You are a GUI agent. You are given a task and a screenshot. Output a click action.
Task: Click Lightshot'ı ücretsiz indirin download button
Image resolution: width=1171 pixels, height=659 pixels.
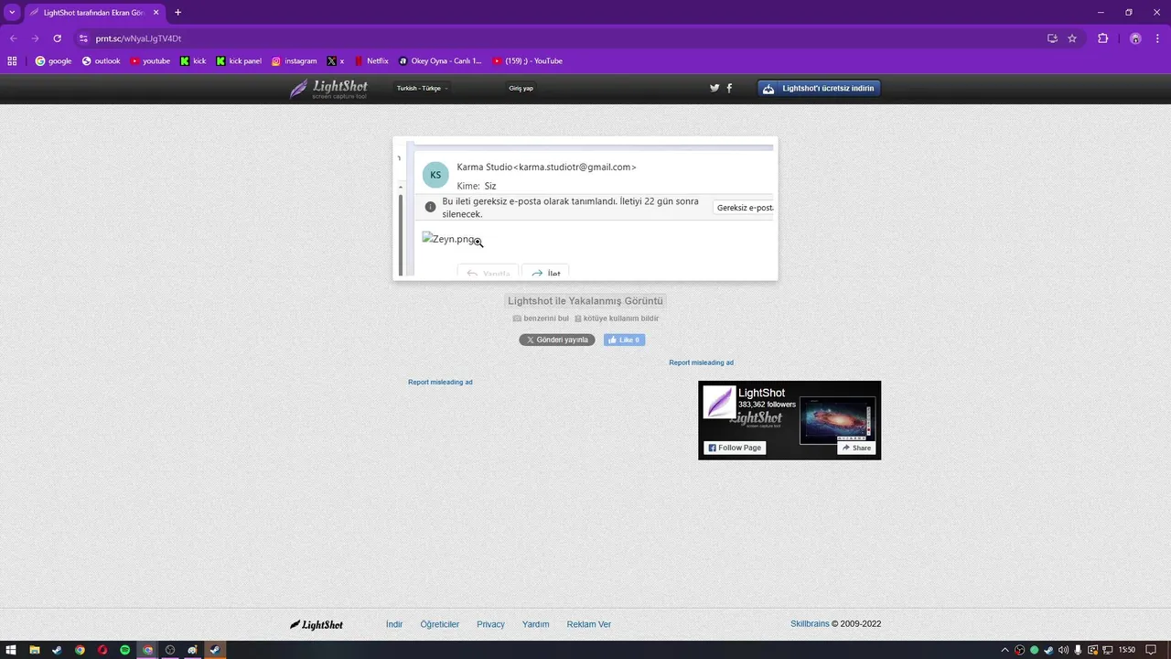click(x=819, y=89)
